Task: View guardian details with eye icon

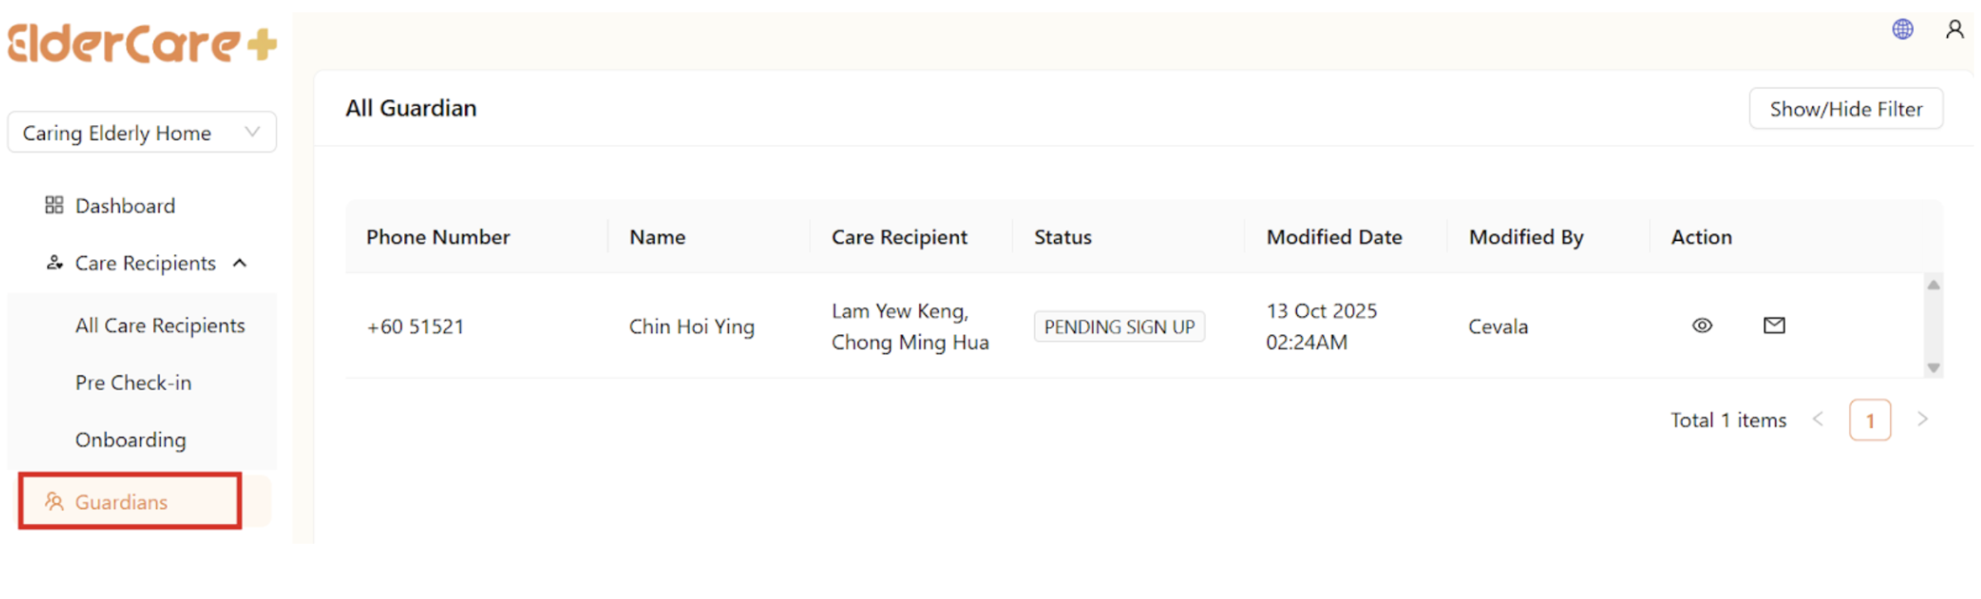Action: [1702, 326]
